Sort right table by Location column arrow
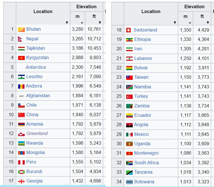214x187 pixels. point(175,22)
